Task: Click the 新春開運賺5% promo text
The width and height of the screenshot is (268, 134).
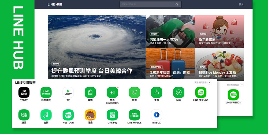Action: pos(112,103)
